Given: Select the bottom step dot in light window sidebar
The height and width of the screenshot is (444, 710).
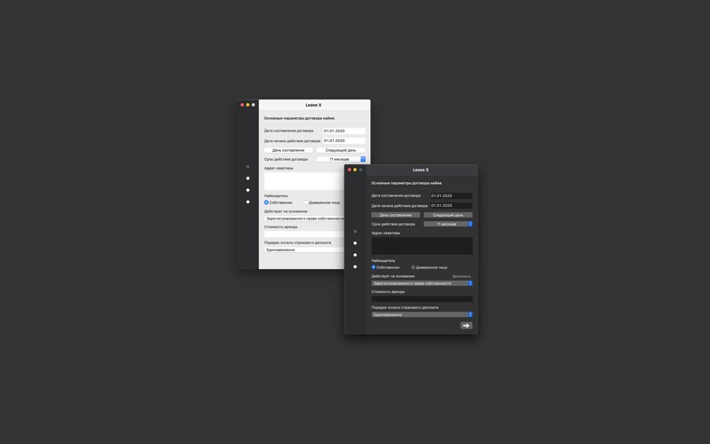Looking at the screenshot, I should (248, 202).
